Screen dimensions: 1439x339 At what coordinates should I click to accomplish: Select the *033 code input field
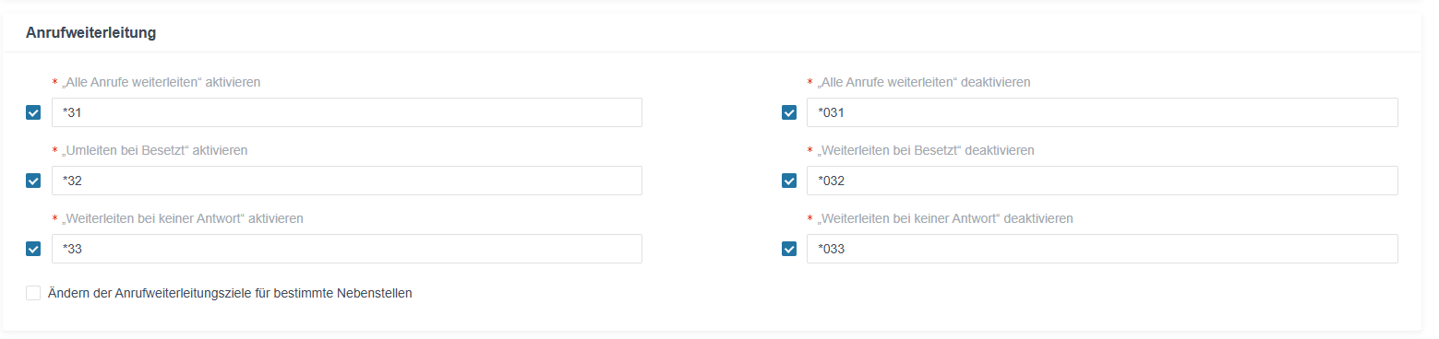tap(1102, 249)
